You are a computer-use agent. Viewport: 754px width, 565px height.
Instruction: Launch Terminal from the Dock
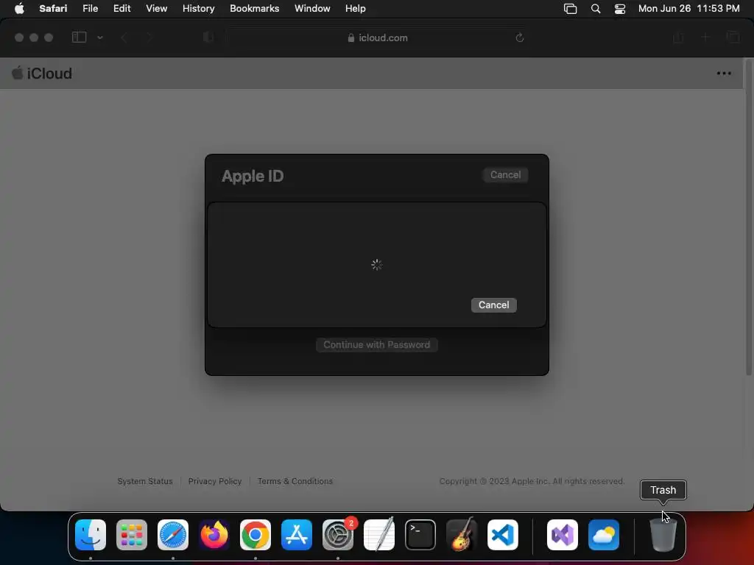[420, 535]
